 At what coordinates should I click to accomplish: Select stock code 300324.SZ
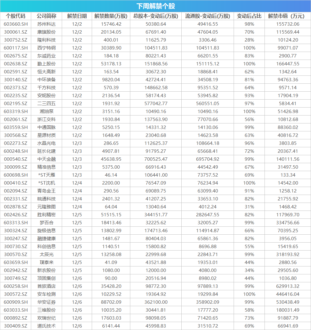click(x=16, y=231)
